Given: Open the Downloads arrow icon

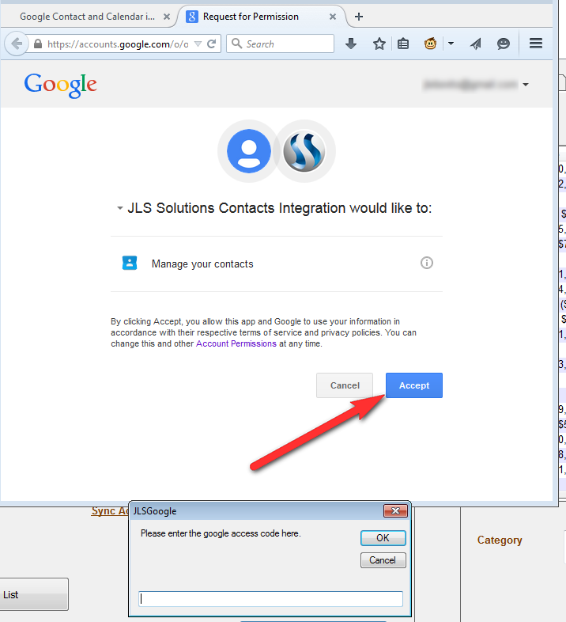Looking at the screenshot, I should 351,44.
